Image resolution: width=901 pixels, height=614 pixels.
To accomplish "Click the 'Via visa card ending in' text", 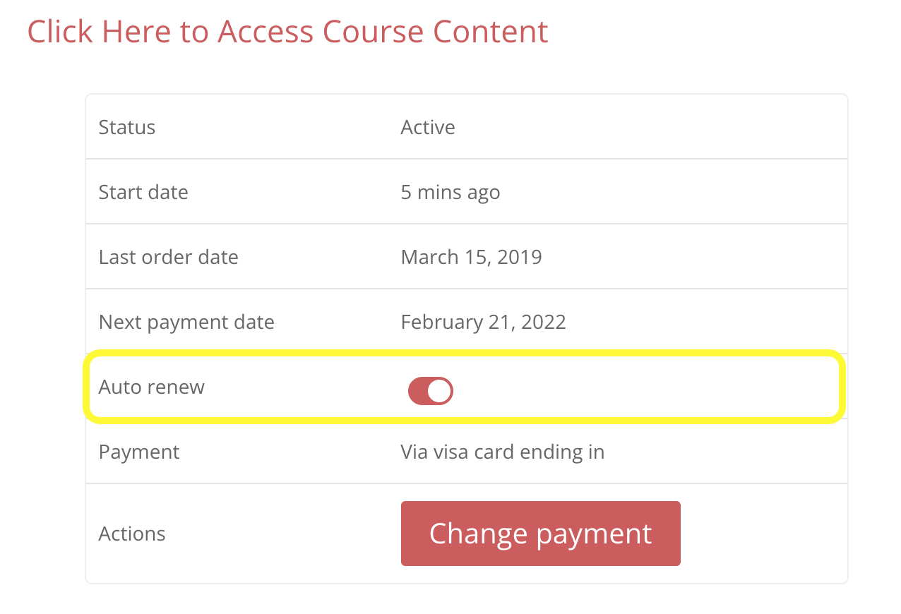I will [503, 452].
